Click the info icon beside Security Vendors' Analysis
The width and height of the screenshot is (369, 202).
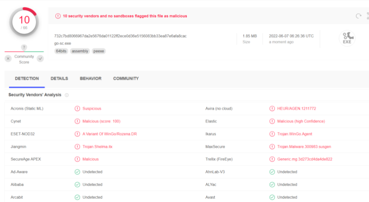[x=67, y=95]
